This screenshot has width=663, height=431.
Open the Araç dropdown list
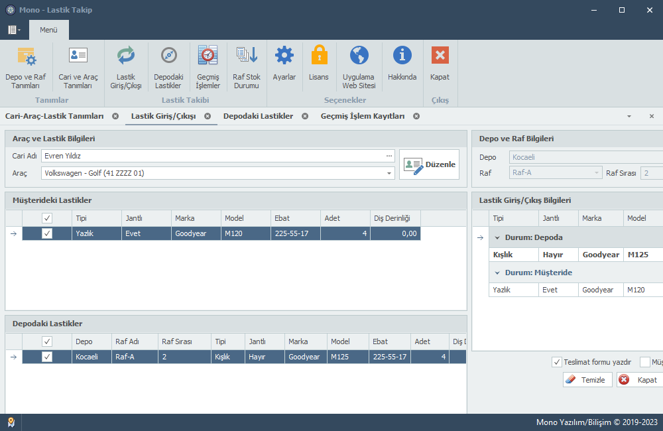pos(389,173)
